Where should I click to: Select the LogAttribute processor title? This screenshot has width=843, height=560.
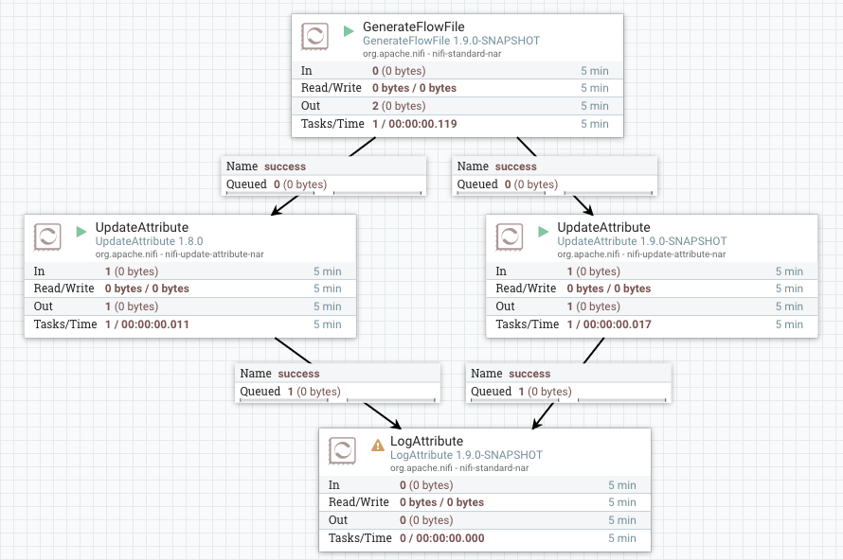click(x=427, y=442)
